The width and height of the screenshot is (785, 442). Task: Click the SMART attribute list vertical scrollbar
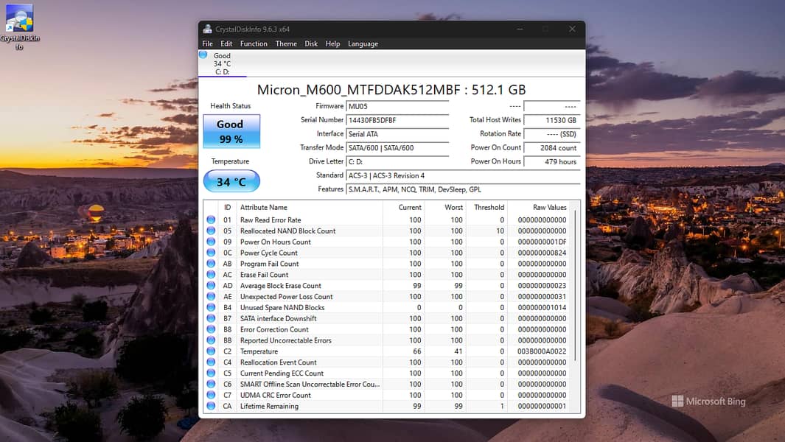pyautogui.click(x=575, y=285)
